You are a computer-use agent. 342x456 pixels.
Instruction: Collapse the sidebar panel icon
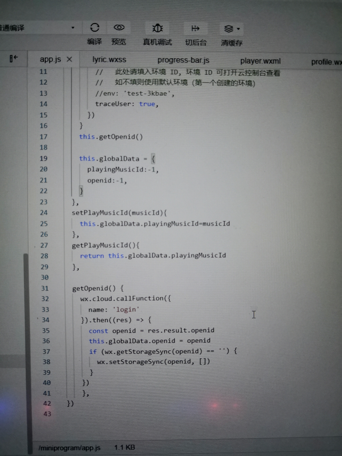[x=13, y=59]
